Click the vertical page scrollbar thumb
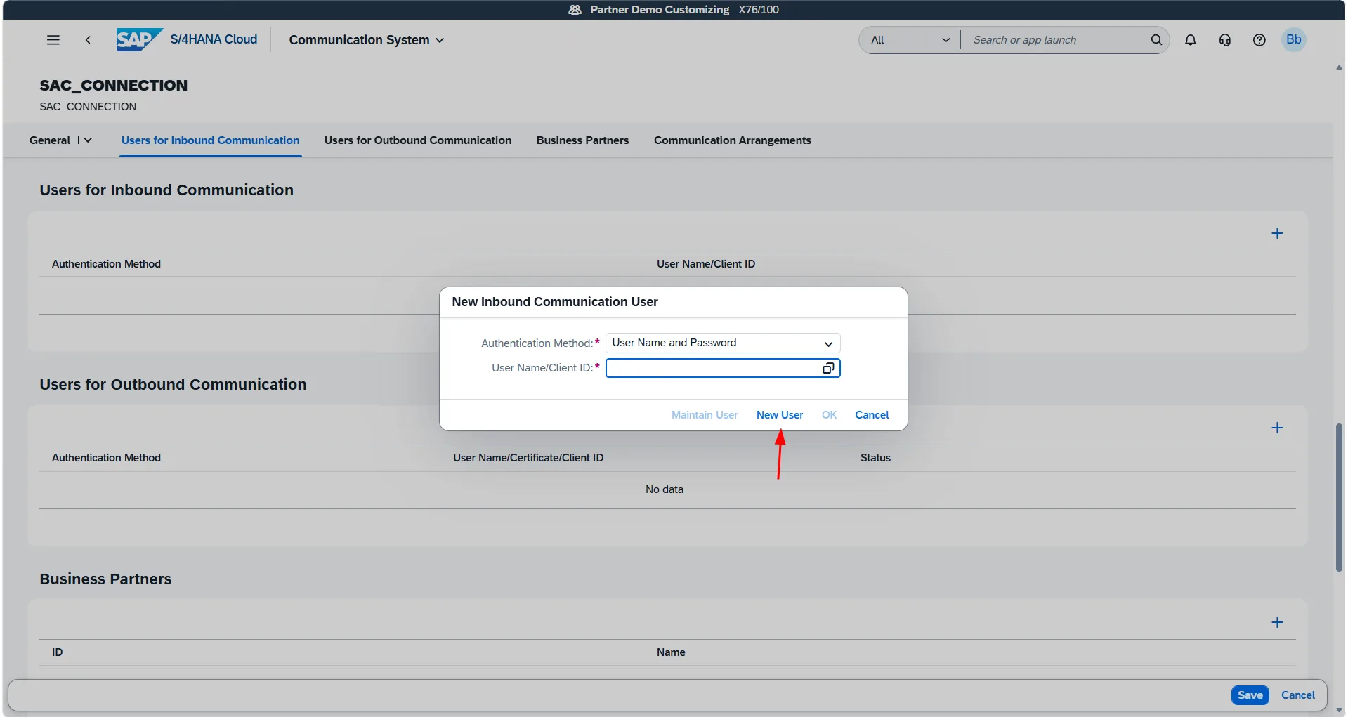This screenshot has width=1348, height=717. pos(1339,497)
